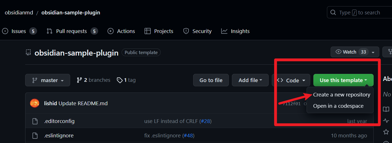Click the .eslintignore file icon

[x=35, y=136]
